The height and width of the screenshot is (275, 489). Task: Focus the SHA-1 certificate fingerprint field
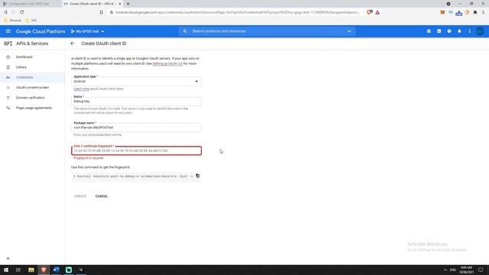(136, 150)
